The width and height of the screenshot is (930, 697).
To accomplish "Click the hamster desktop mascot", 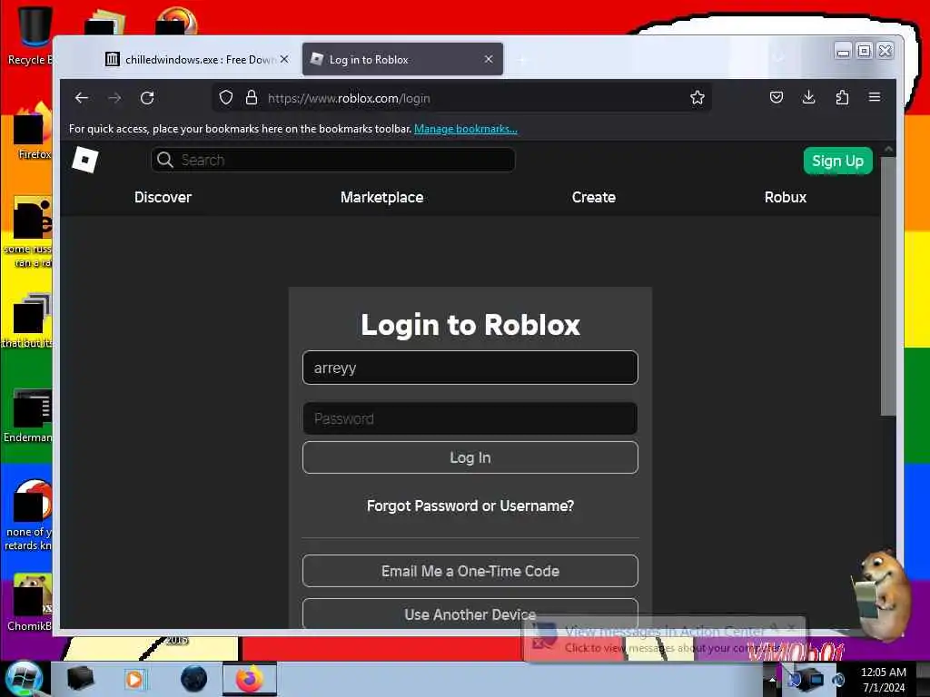I will tap(881, 595).
